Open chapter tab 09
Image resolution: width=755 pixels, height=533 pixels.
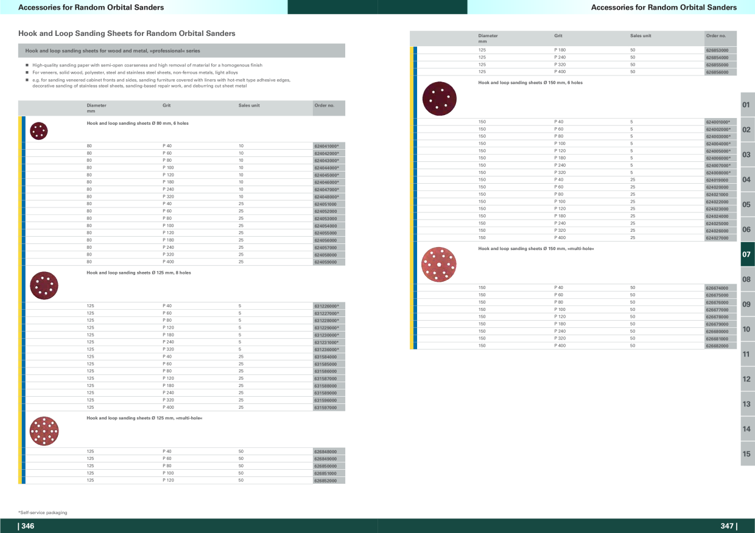coord(748,304)
